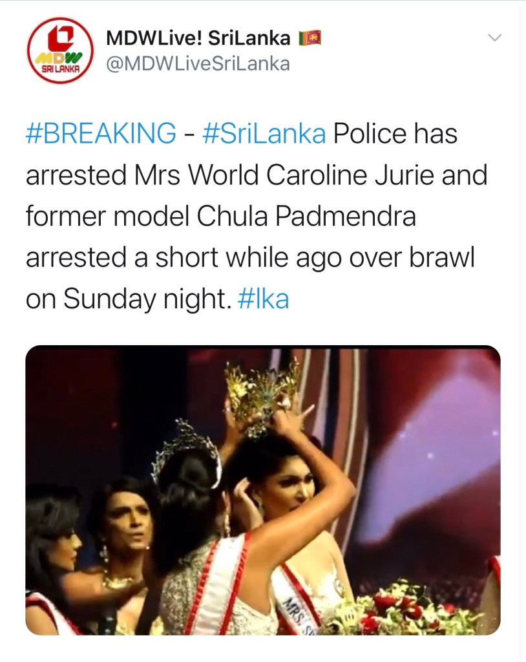Click the Sri Lanka flag emoji
This screenshot has height=662, width=526.
pos(310,38)
